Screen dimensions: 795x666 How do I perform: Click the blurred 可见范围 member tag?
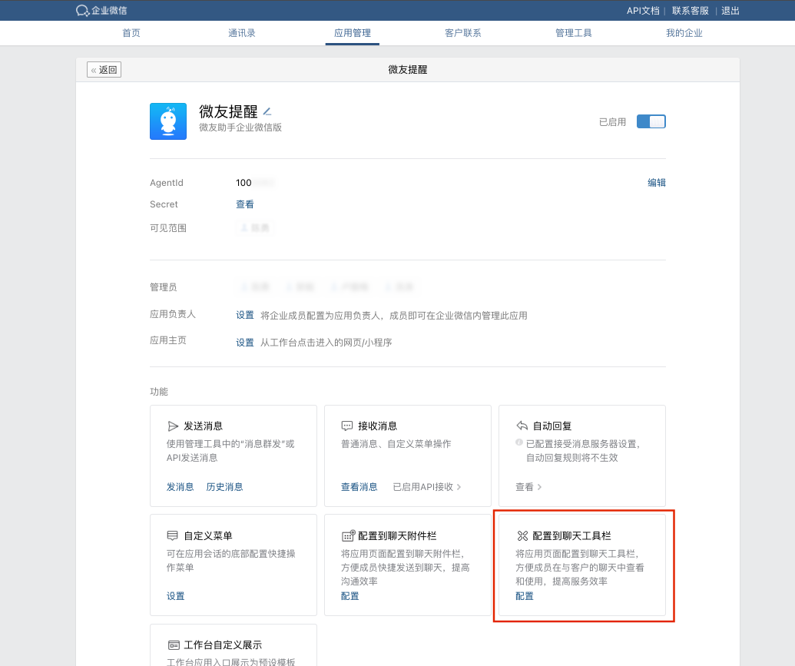[x=255, y=227]
